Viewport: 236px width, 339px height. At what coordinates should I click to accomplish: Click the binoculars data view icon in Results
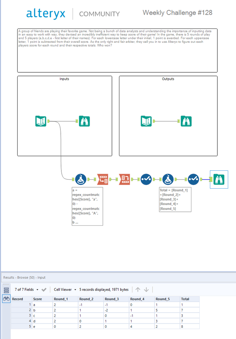6,299
